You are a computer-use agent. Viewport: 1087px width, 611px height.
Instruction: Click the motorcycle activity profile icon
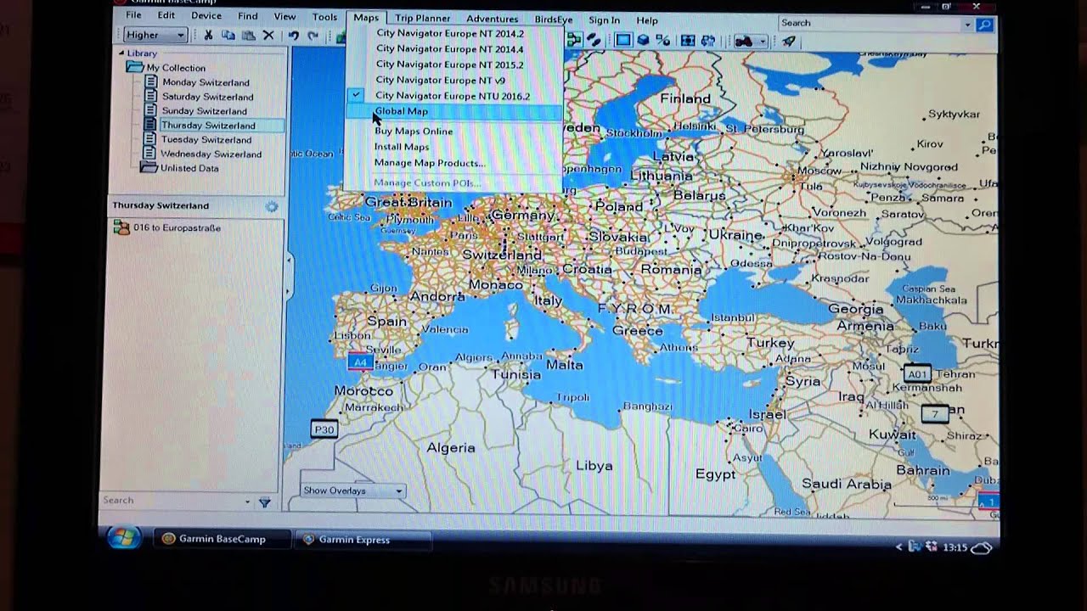click(743, 41)
